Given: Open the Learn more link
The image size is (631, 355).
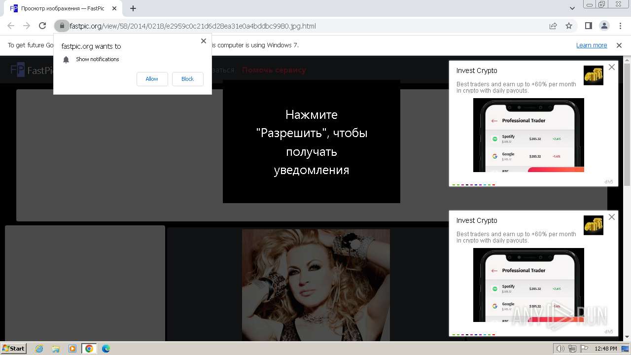Looking at the screenshot, I should click(592, 45).
